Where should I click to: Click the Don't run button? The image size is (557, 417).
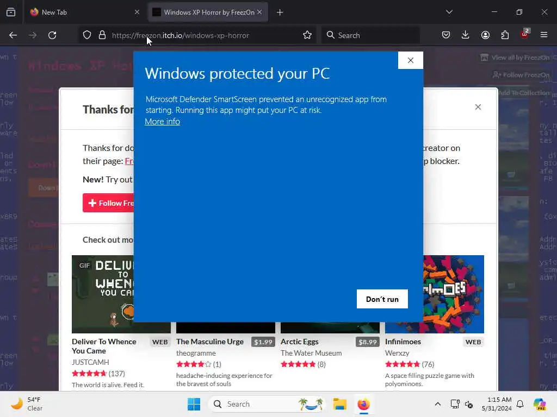pyautogui.click(x=382, y=299)
